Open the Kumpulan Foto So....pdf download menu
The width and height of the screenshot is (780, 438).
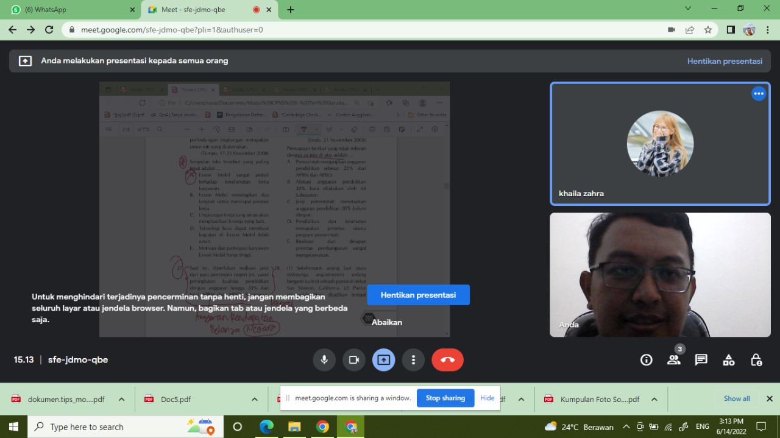[654, 400]
